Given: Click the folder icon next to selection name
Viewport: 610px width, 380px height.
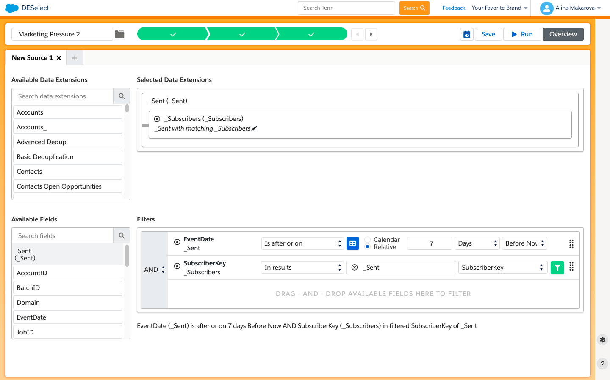Looking at the screenshot, I should 120,34.
